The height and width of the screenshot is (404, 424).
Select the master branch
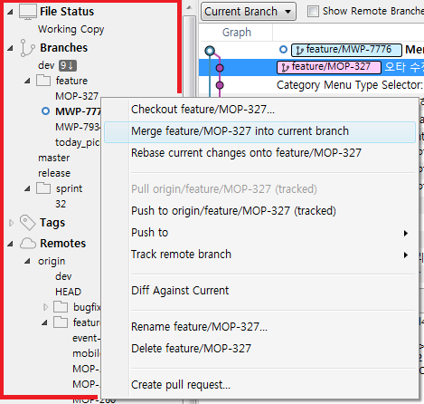click(x=53, y=158)
